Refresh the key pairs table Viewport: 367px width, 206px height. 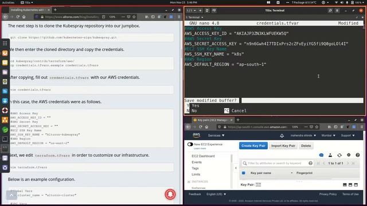[339, 155]
